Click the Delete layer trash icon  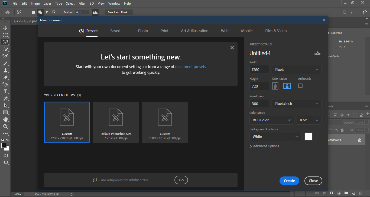click(361, 193)
